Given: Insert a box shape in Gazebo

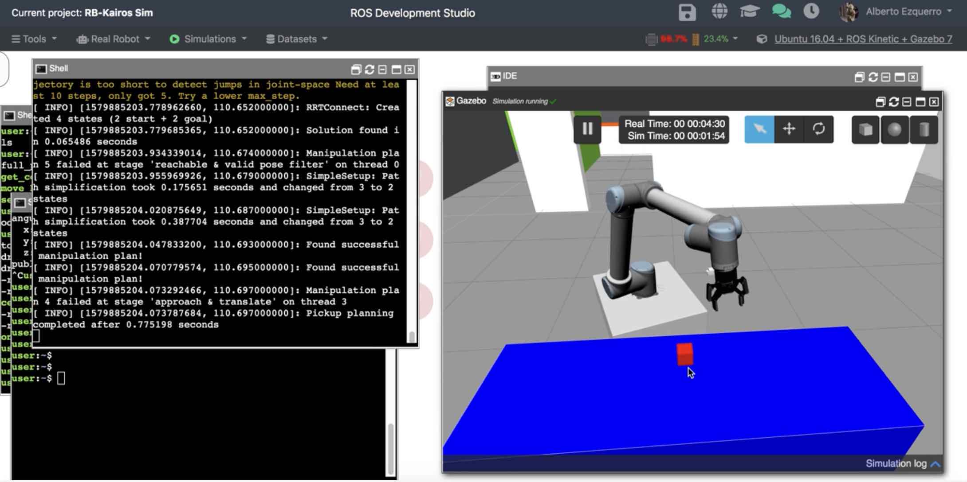Looking at the screenshot, I should click(x=865, y=129).
